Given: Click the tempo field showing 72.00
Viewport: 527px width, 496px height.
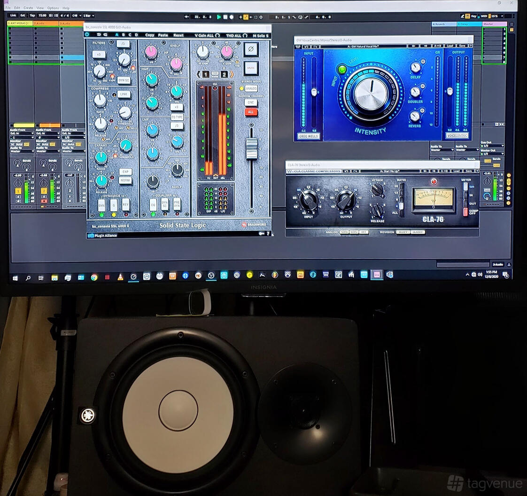Looking at the screenshot, I should [42, 16].
